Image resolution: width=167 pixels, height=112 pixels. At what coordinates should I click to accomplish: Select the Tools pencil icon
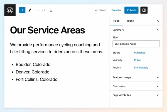point(30,10)
